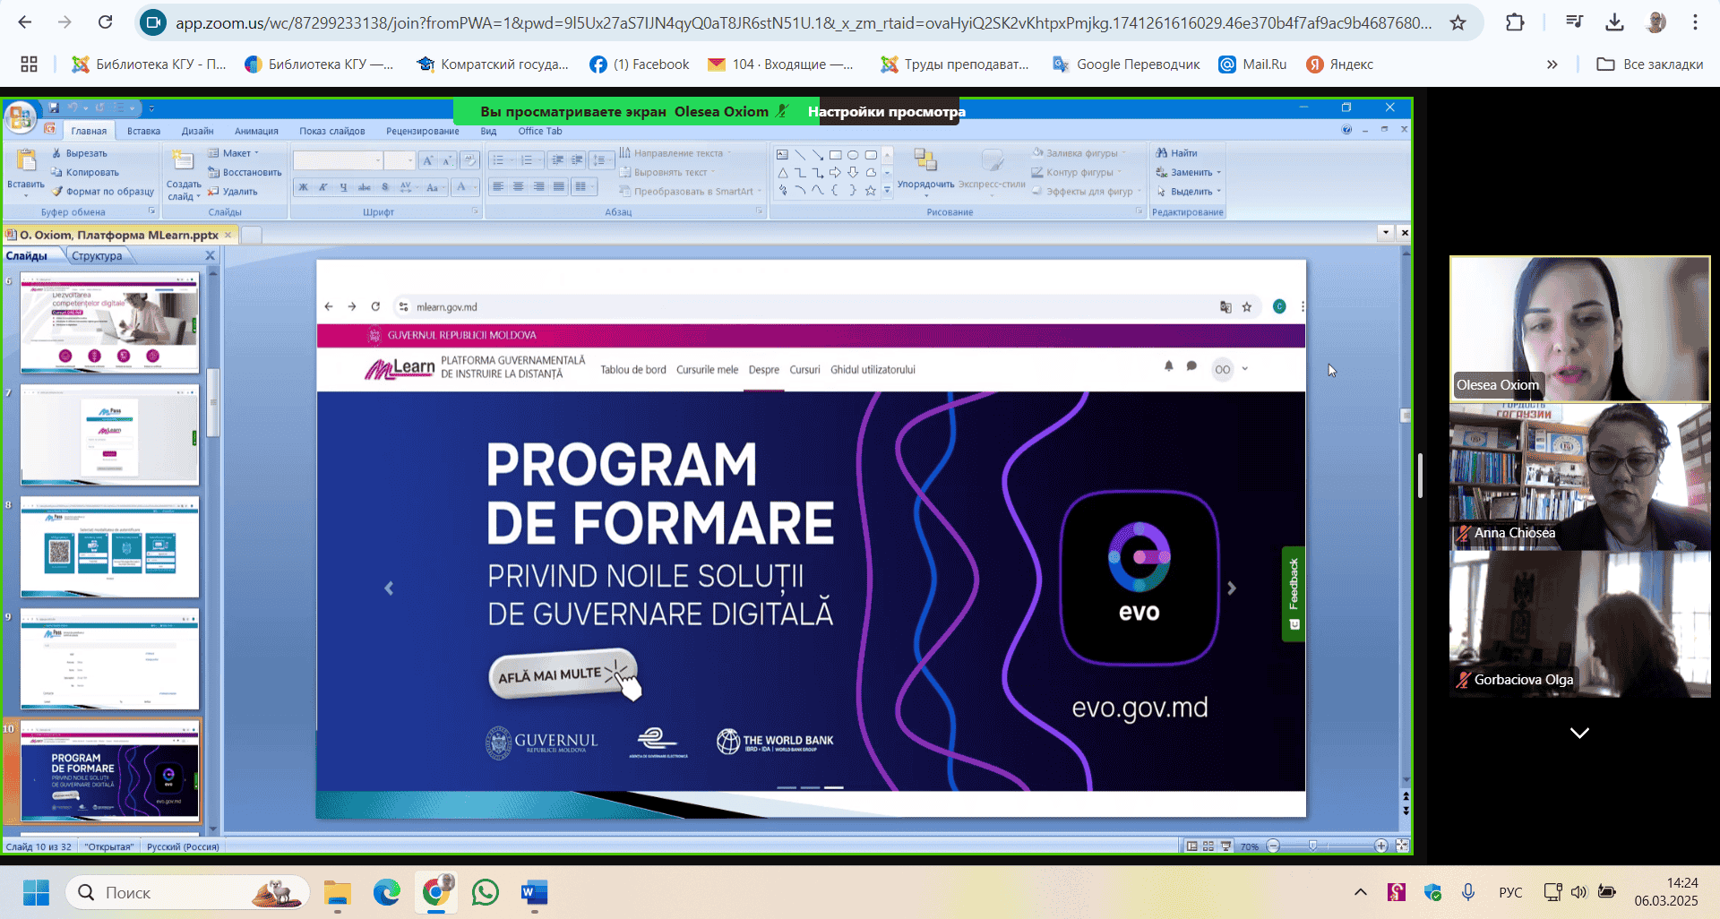Screen dimensions: 1720x919
Task: Toggle strikethrough (abc) formatting
Action: click(364, 187)
